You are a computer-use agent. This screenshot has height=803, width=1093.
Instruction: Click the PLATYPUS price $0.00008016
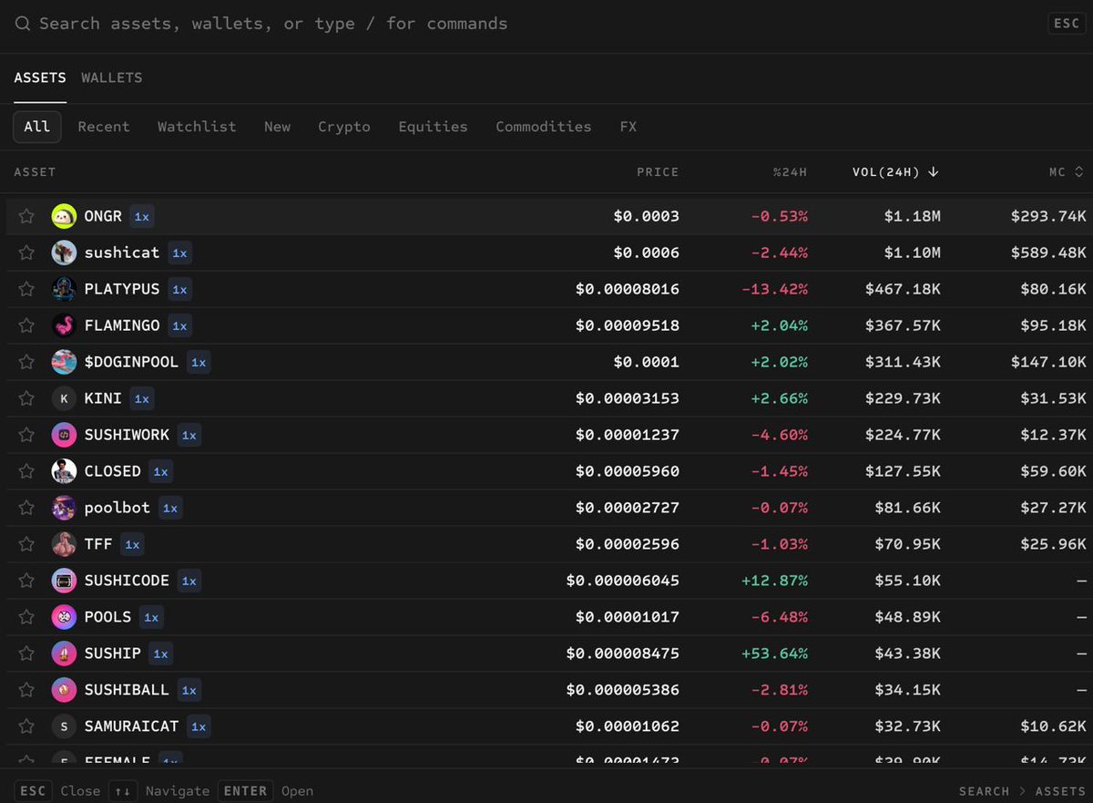click(x=628, y=289)
